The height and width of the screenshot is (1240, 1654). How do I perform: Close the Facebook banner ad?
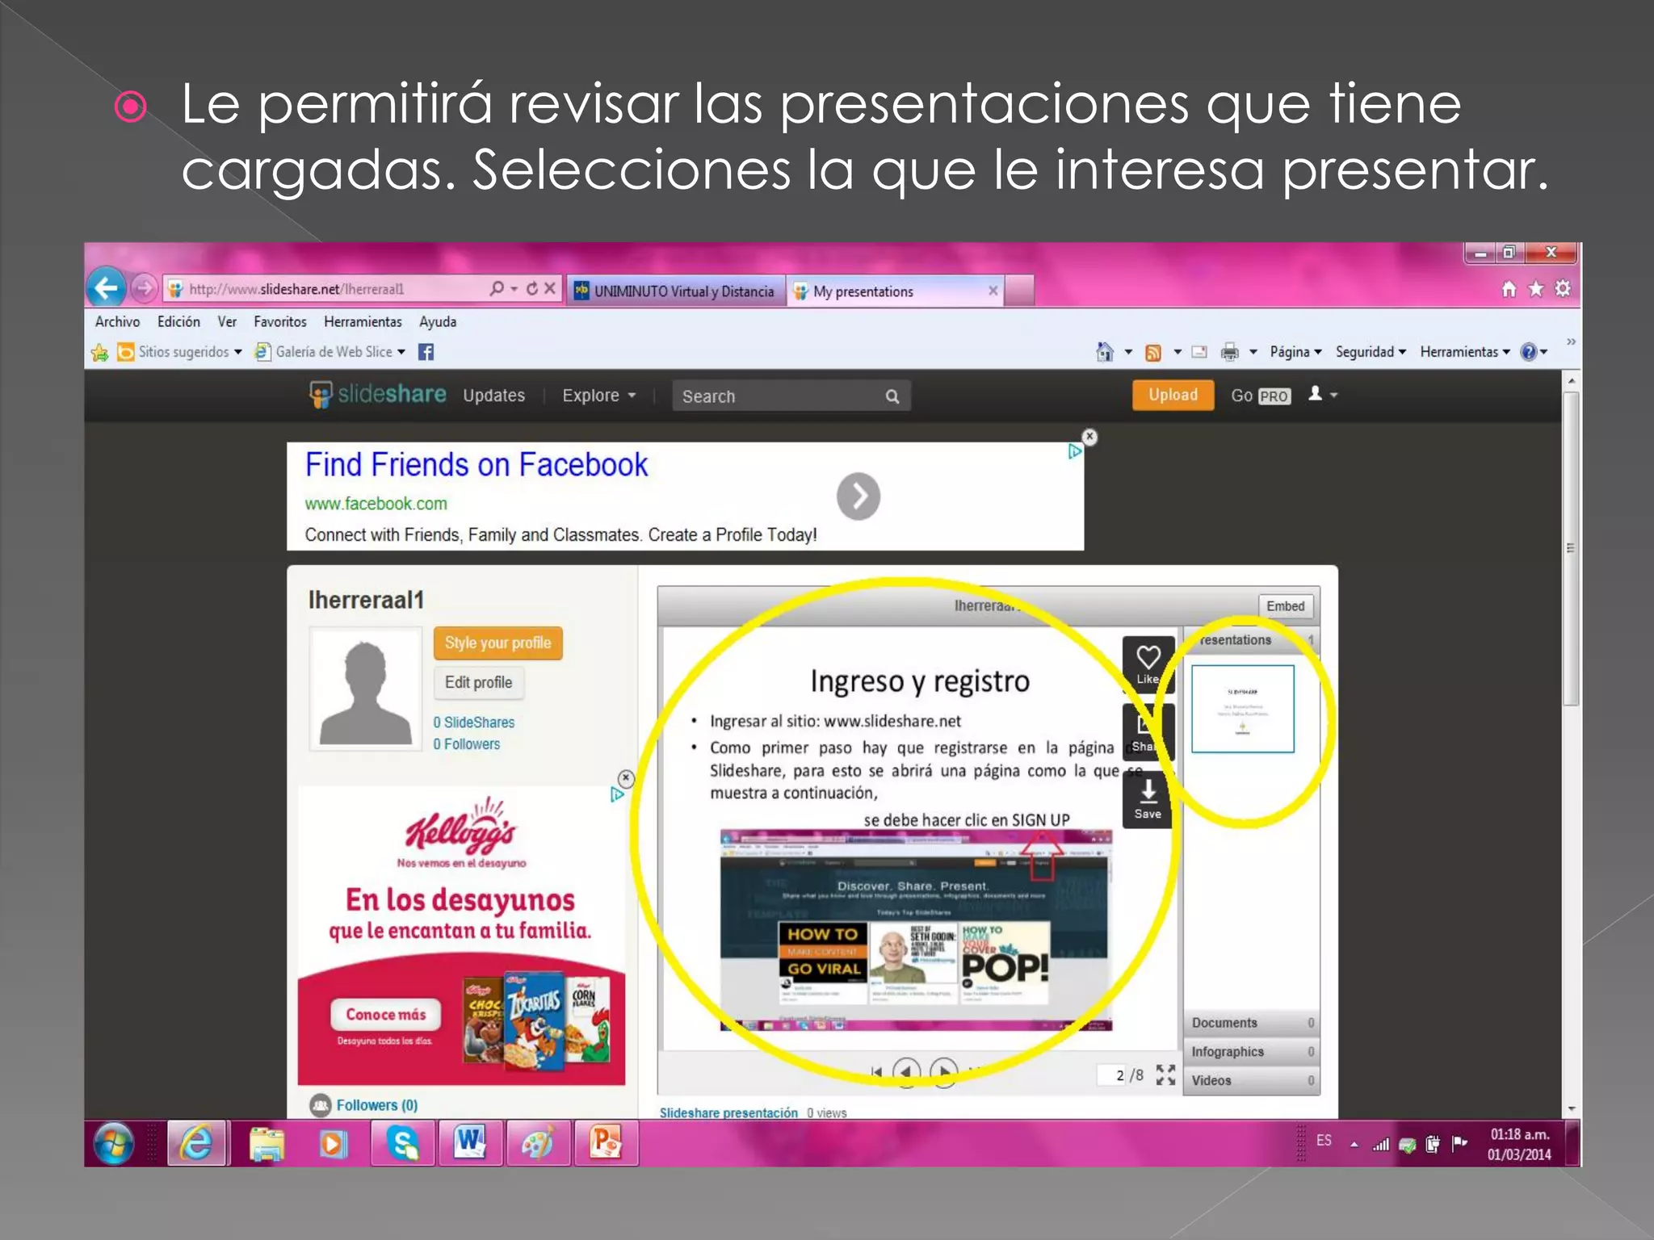pyautogui.click(x=1089, y=437)
